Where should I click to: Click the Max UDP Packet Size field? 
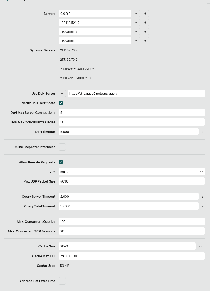pyautogui.click(x=132, y=181)
